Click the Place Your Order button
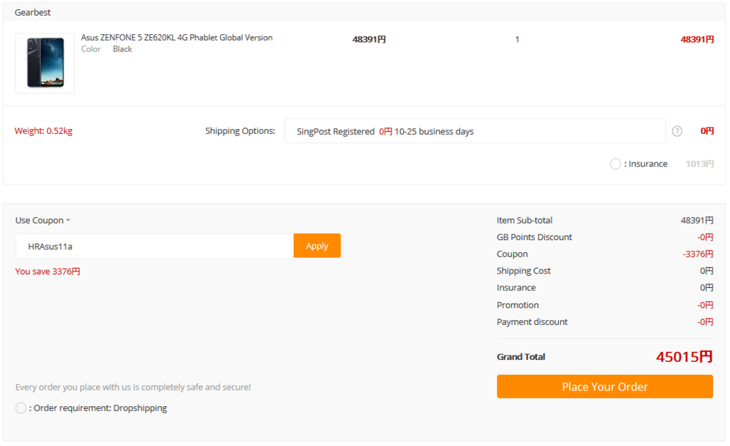 pyautogui.click(x=605, y=386)
